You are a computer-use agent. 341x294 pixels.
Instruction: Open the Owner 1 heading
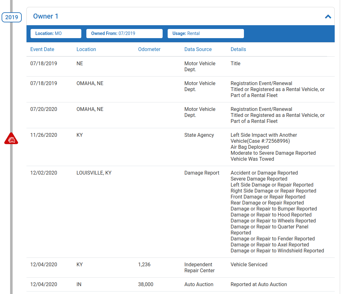[x=45, y=16]
